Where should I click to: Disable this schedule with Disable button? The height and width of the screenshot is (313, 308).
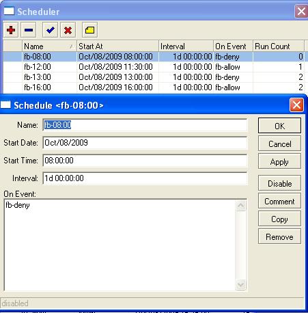click(x=279, y=183)
